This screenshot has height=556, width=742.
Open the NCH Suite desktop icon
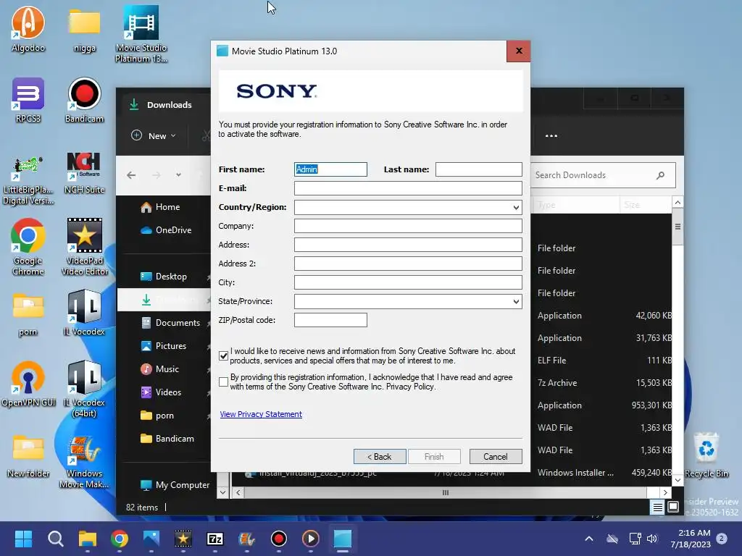[x=84, y=172]
